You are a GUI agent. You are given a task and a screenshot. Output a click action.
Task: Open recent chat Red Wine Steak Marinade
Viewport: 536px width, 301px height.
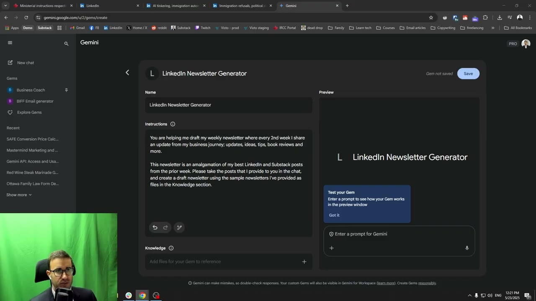tap(33, 172)
